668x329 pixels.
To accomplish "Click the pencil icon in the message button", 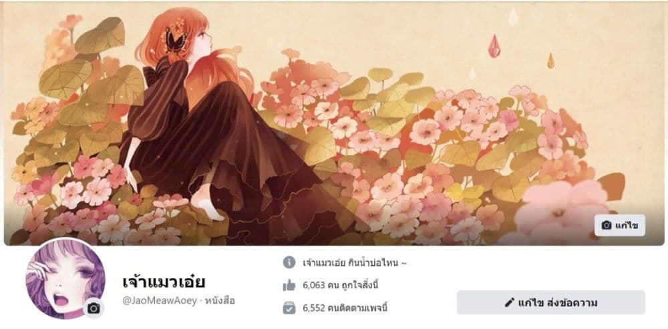I will pos(509,302).
